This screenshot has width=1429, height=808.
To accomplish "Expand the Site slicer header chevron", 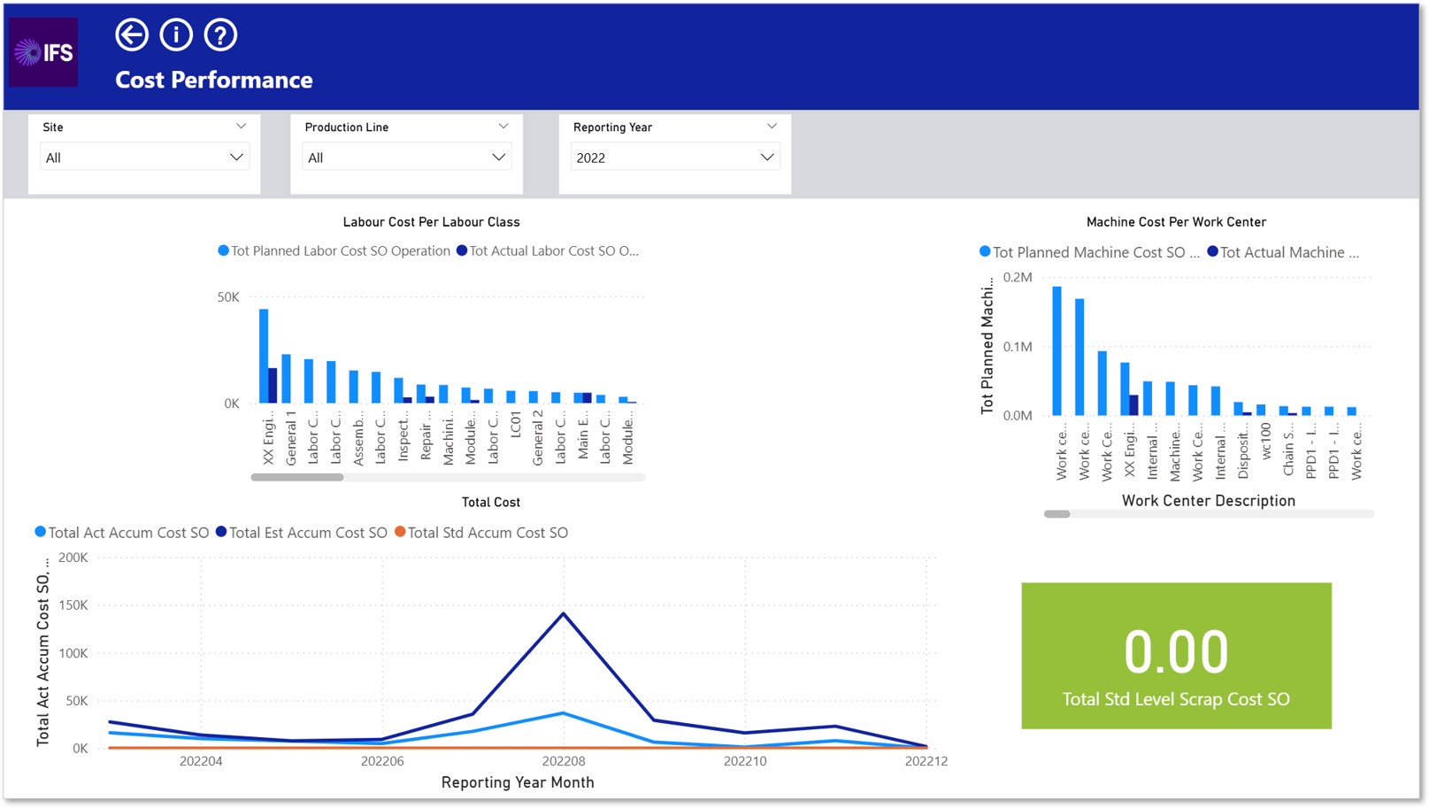I will coord(241,127).
